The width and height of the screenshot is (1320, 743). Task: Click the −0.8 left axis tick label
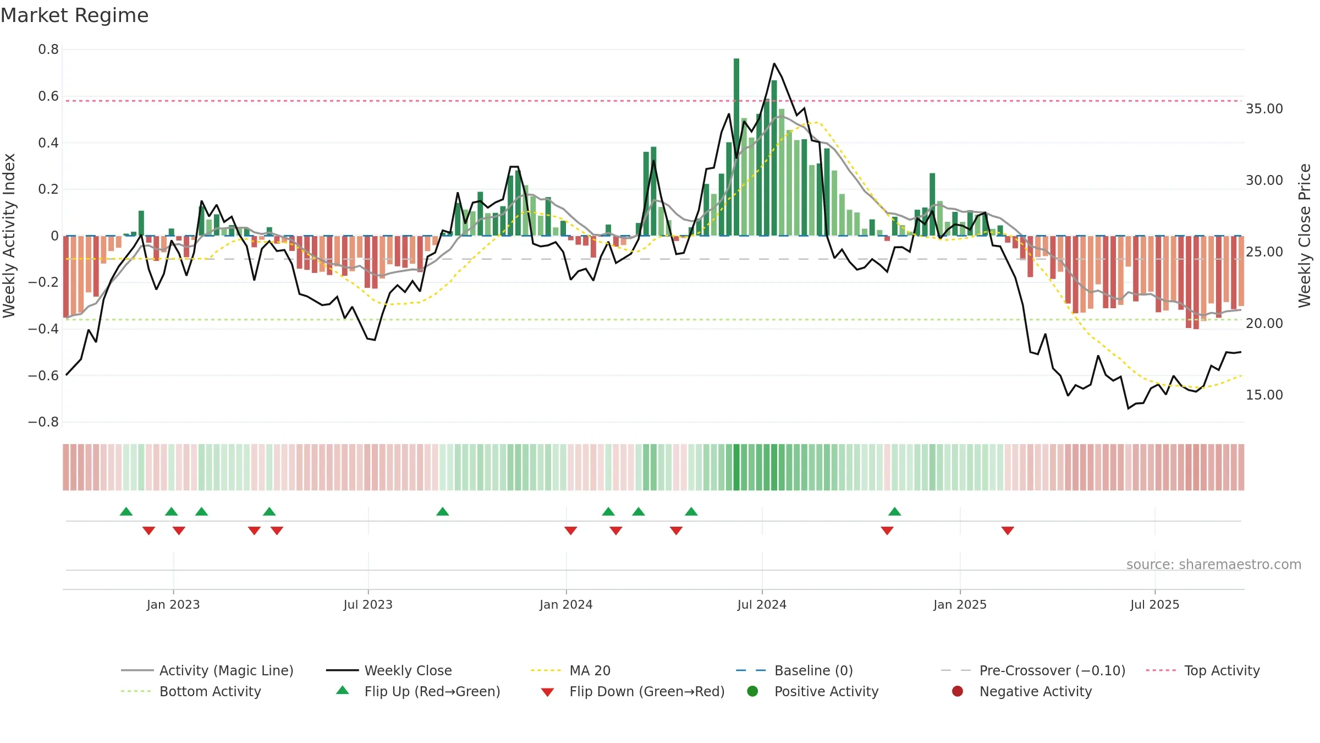tap(43, 422)
